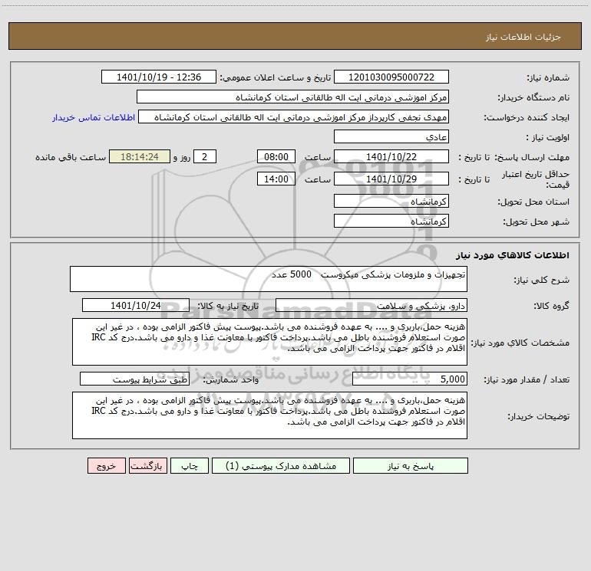Click the label تعداد / مقدار مورد نیاز:
591x571 pixels.
527,379
